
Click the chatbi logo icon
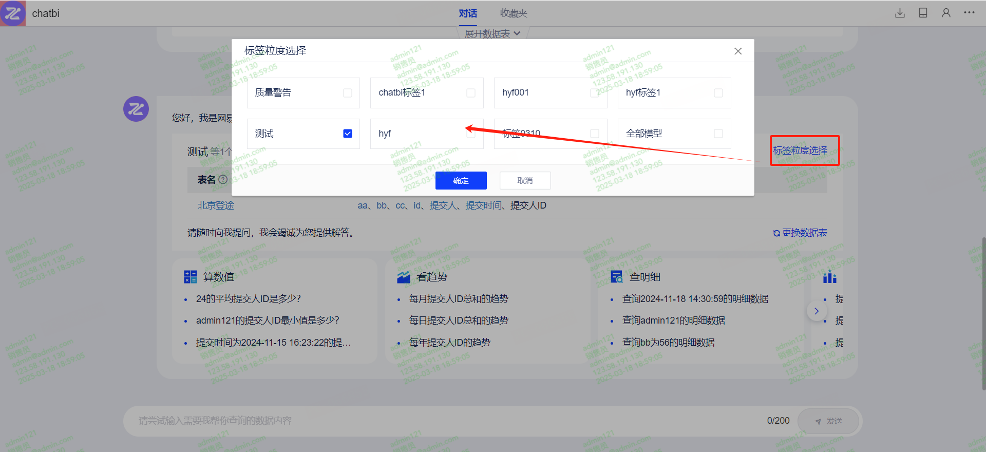pos(13,13)
